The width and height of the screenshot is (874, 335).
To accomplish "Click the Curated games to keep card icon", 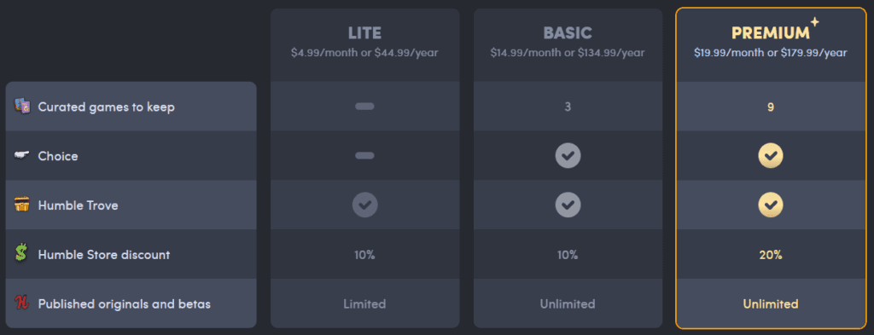I will pos(22,107).
